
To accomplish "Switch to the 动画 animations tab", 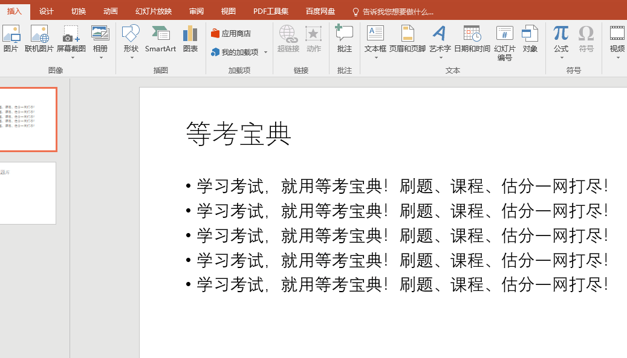I will (x=111, y=11).
